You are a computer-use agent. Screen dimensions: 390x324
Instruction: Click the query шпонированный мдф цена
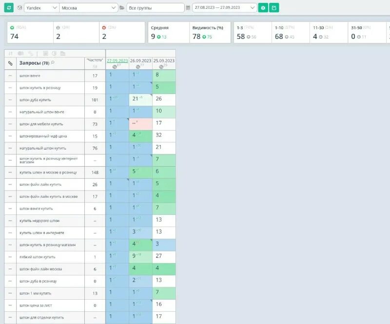tap(43, 136)
